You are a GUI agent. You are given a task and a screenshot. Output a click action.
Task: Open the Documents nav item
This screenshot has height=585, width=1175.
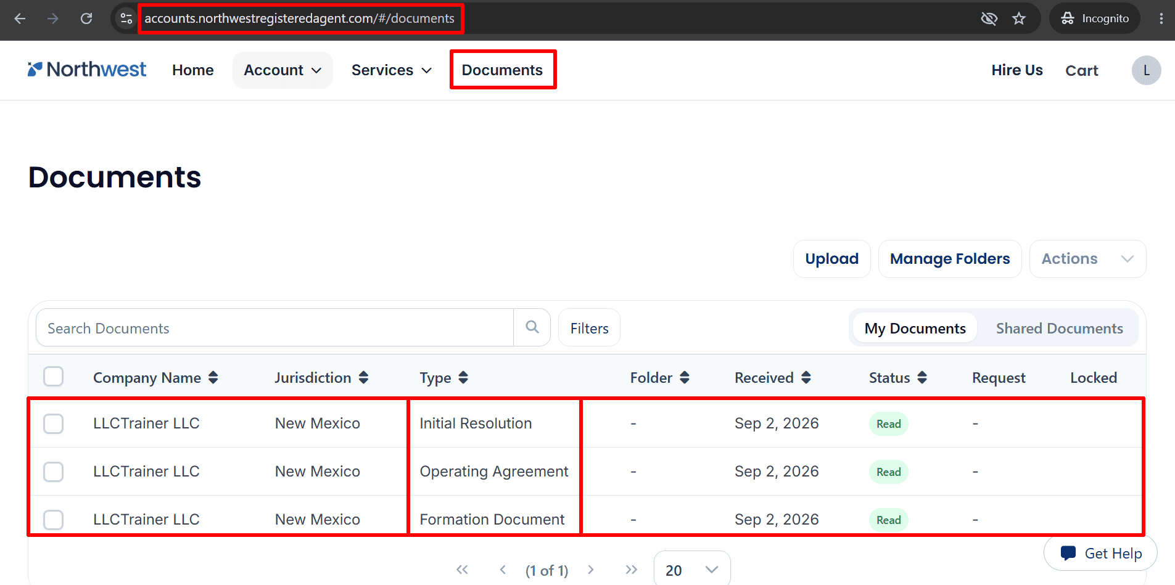click(502, 70)
